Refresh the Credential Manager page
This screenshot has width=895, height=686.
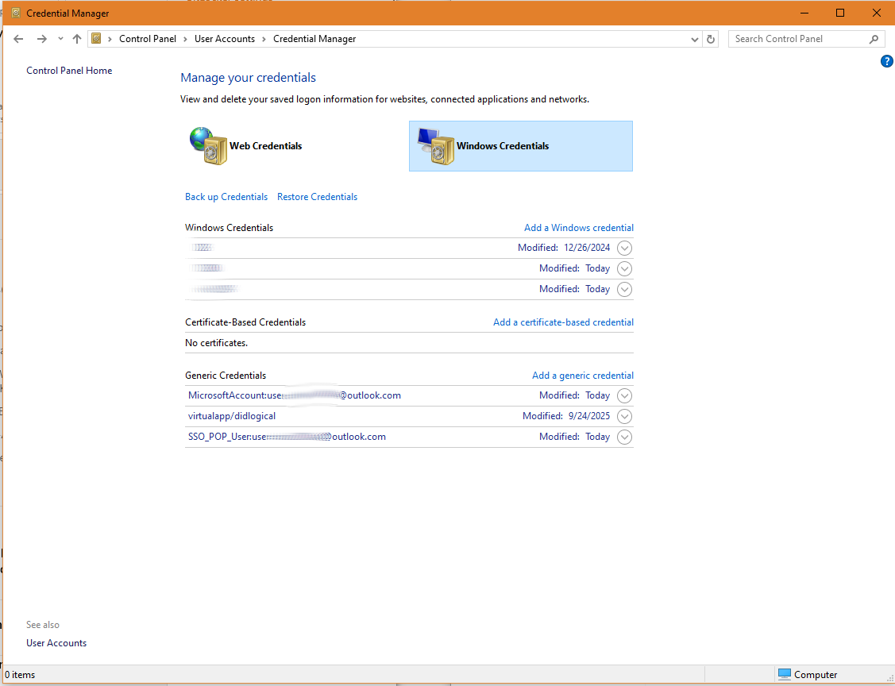tap(711, 40)
